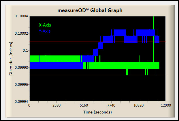Click the 0.09994 Y-axis value
This screenshot has width=179, height=121.
[21, 101]
